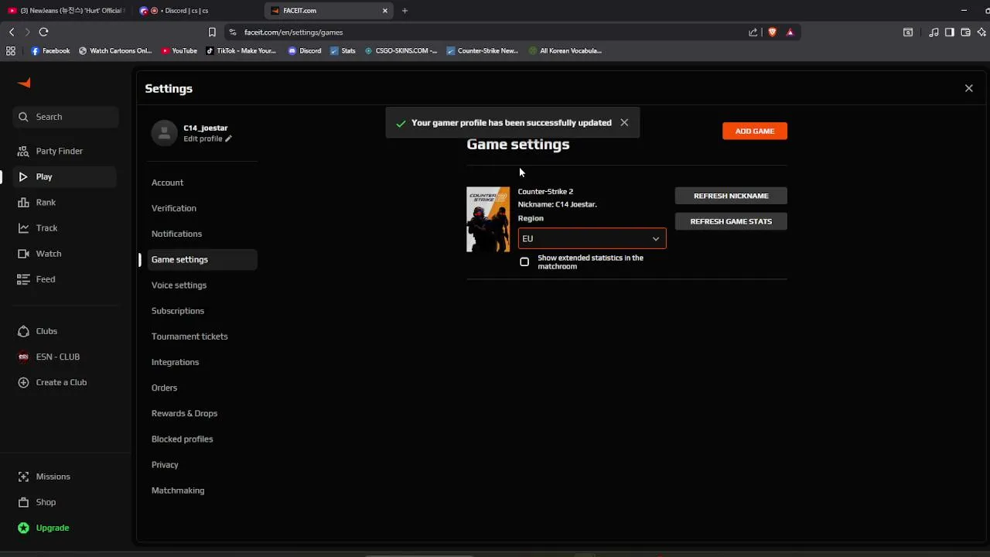Open Missions in the sidebar
Image resolution: width=990 pixels, height=557 pixels.
(x=53, y=477)
